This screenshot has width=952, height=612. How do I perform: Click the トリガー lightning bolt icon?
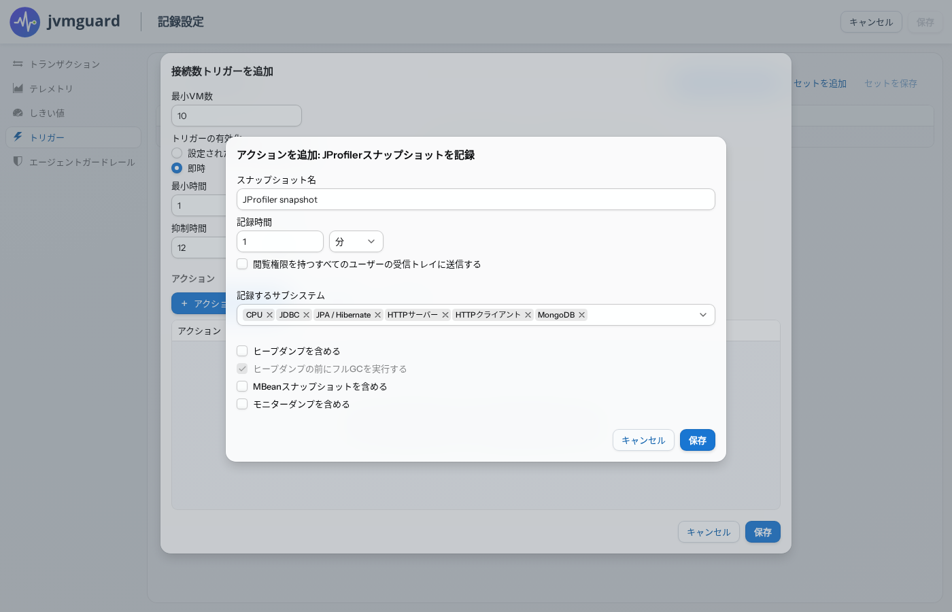[18, 137]
